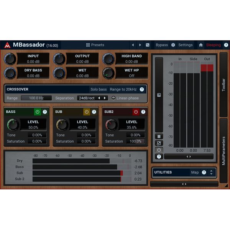Open the Presets menu
Screen dimensions: 230x230
point(95,45)
